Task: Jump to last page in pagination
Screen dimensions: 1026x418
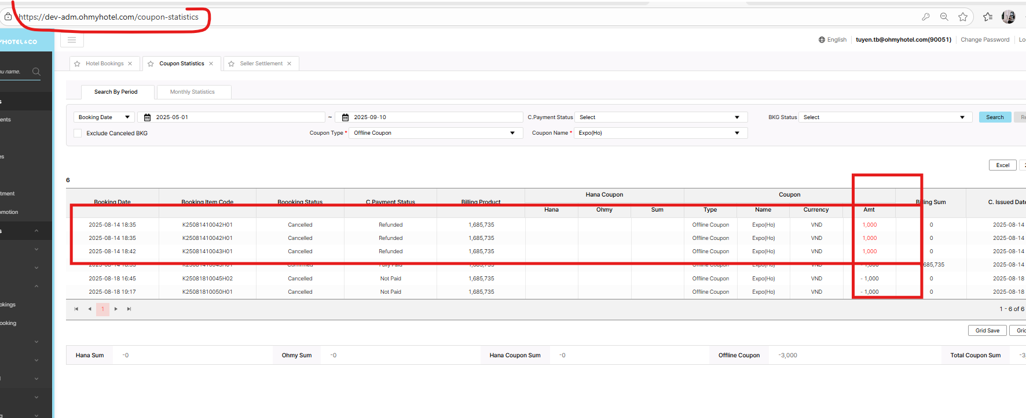Action: coord(129,309)
